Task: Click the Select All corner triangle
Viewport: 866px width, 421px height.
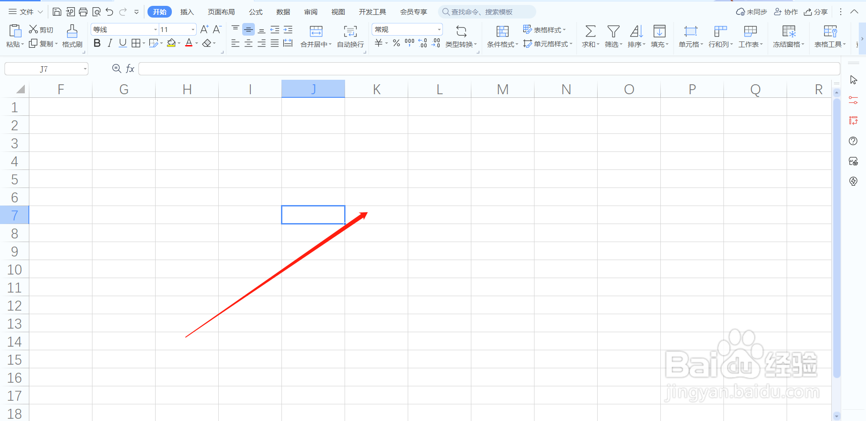Action: (x=20, y=89)
